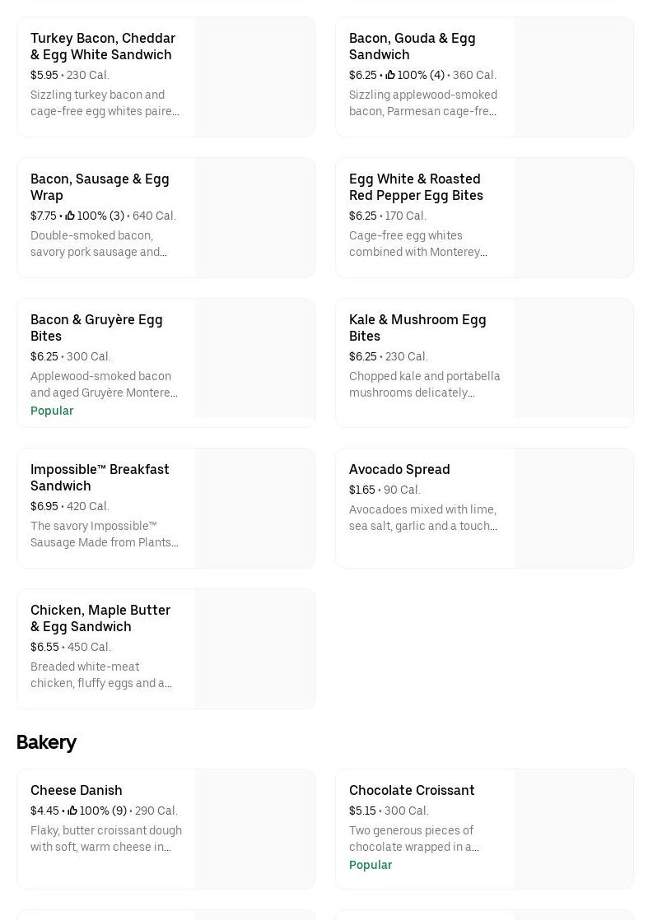The width and height of the screenshot is (662, 920).
Task: Click thumbs-up rating icon on Bacon, Sausage & Egg Wrap
Action: pyautogui.click(x=70, y=216)
